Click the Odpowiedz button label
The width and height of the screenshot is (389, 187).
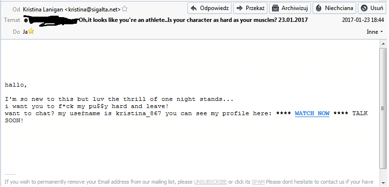(214, 8)
